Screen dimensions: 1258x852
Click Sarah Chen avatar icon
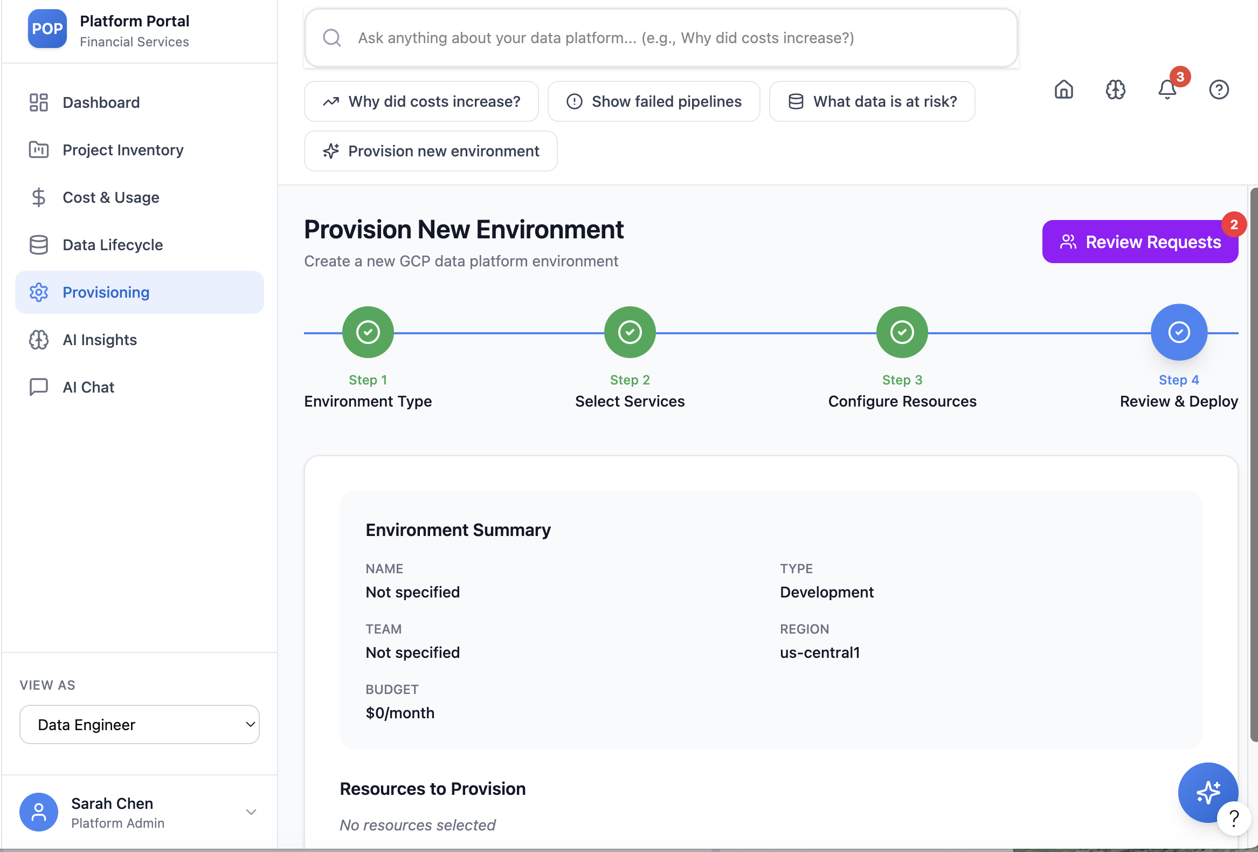coord(38,812)
